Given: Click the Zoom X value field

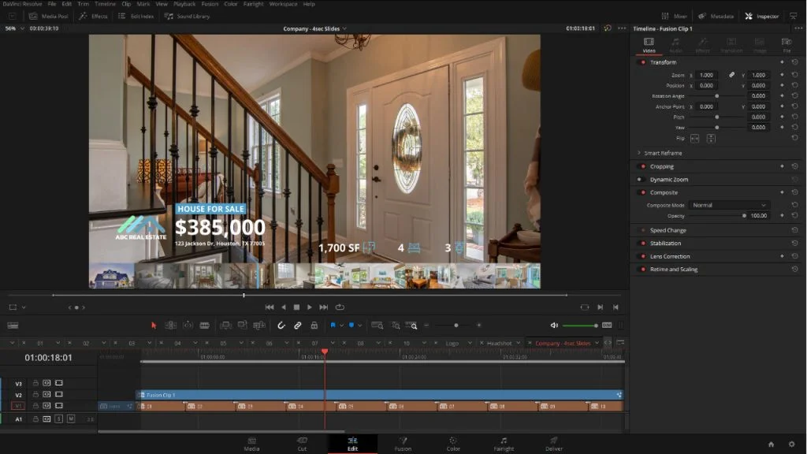Looking at the screenshot, I should coord(707,75).
